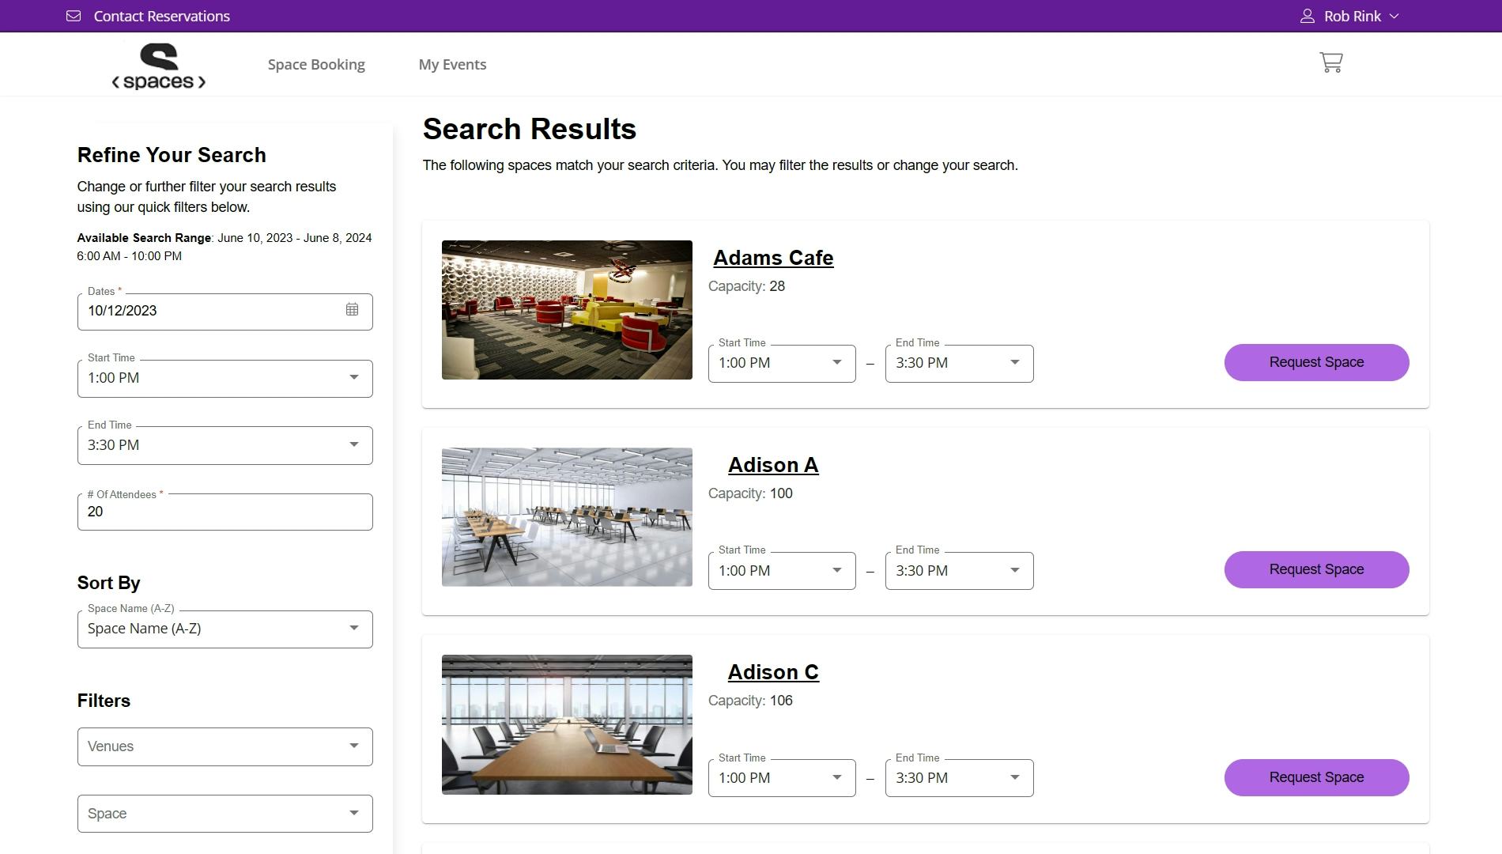
Task: Click the Dates input field
Action: 225,312
